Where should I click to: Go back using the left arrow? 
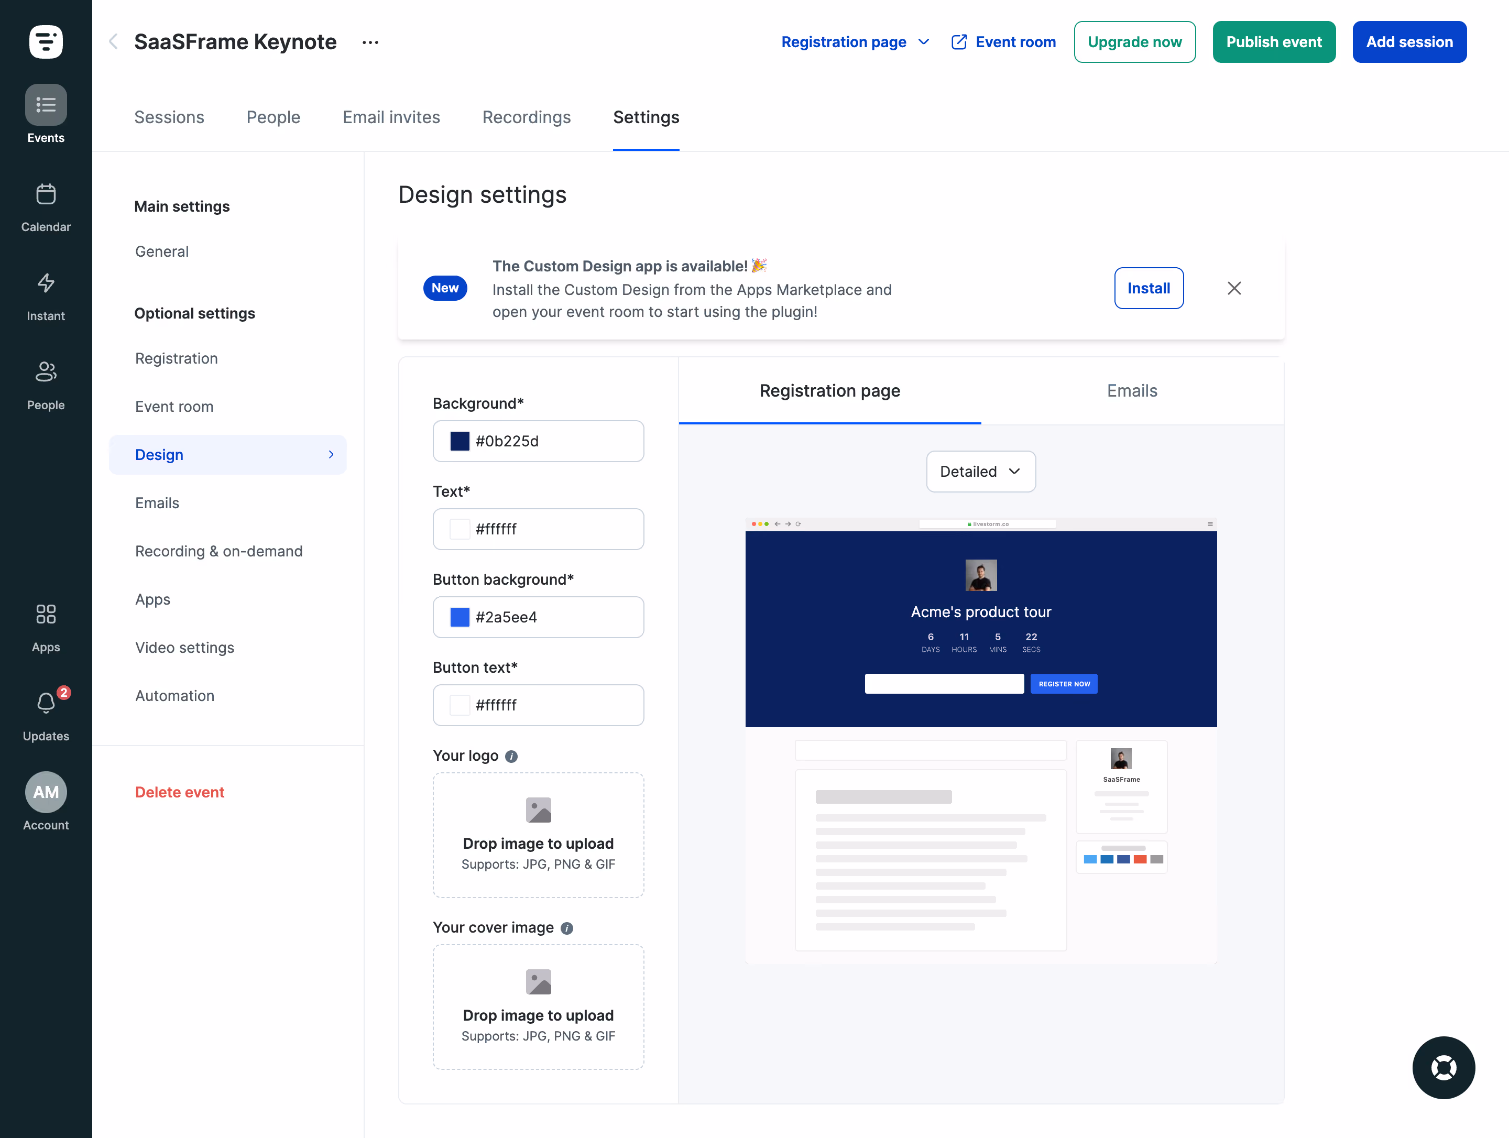(113, 41)
